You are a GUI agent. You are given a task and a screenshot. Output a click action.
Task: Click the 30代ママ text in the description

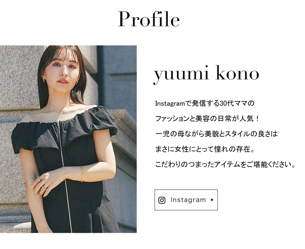coord(234,103)
